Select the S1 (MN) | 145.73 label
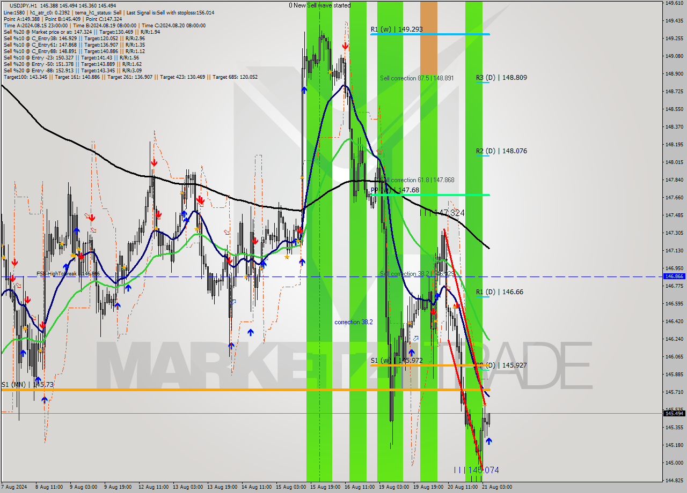Image resolution: width=687 pixels, height=493 pixels. point(27,385)
